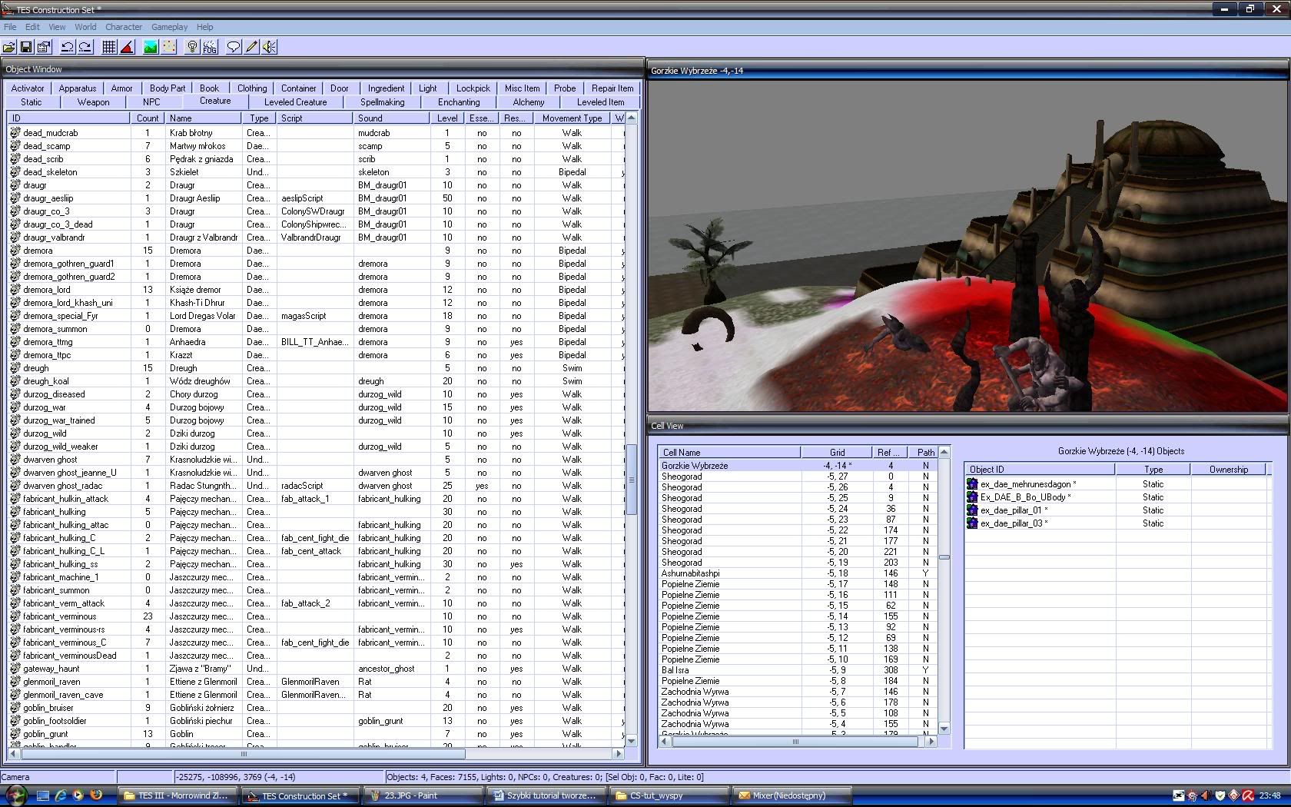Toggle the lights bulb icon
Image resolution: width=1291 pixels, height=807 pixels.
pos(192,47)
